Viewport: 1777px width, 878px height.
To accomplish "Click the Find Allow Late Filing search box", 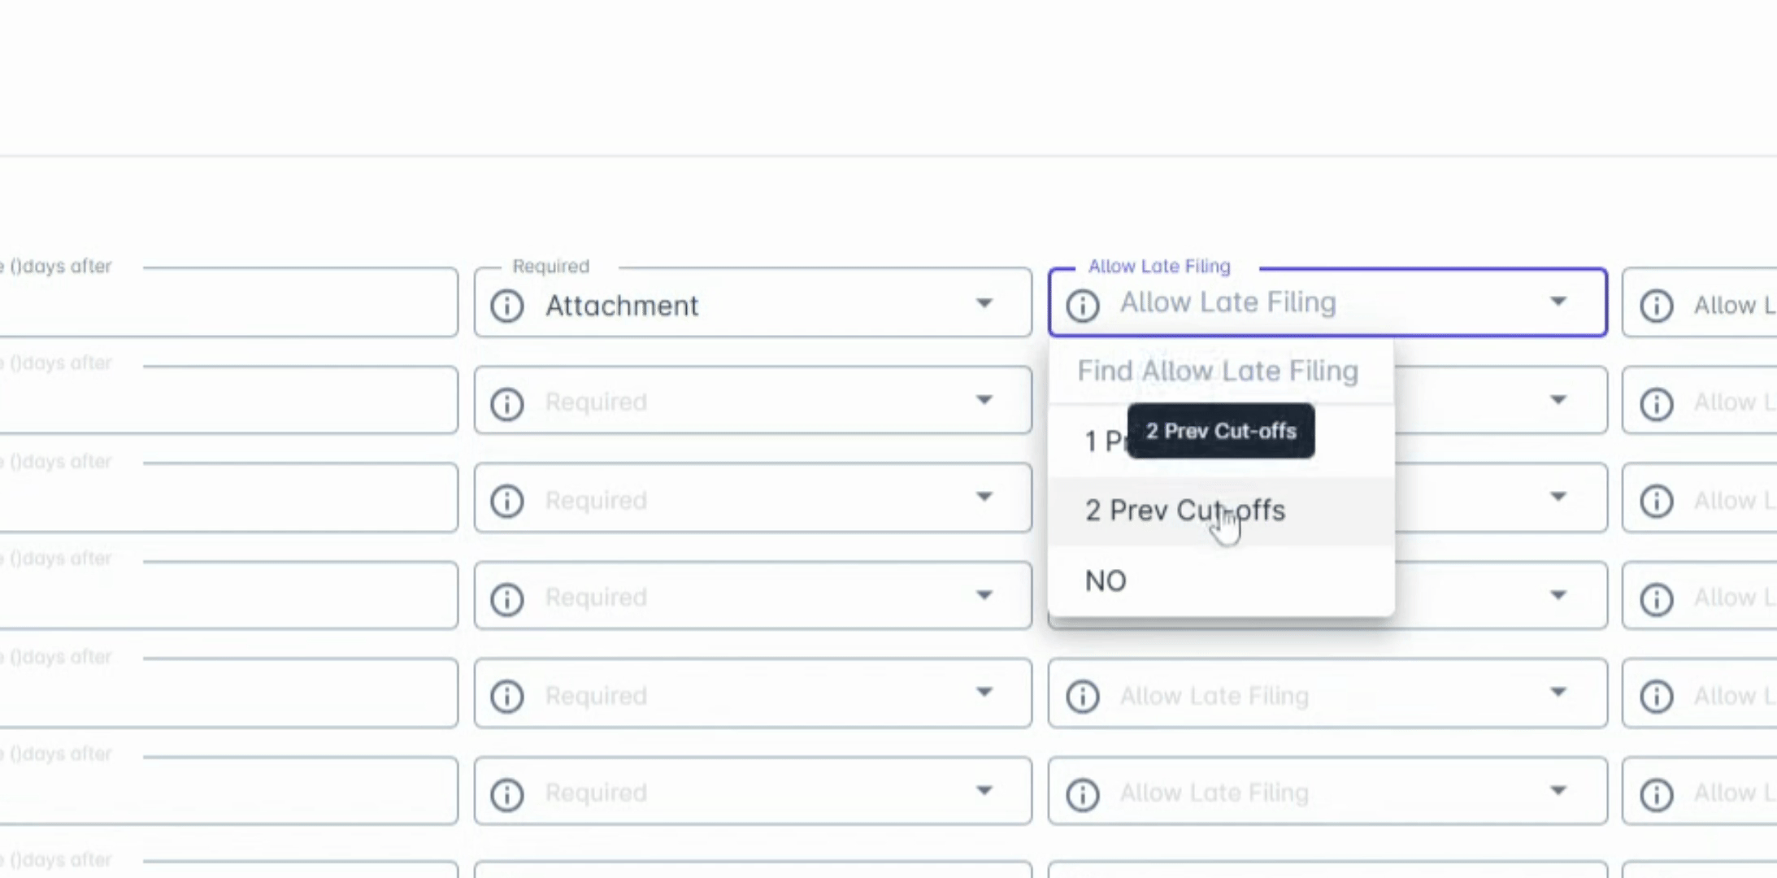I will (1218, 372).
